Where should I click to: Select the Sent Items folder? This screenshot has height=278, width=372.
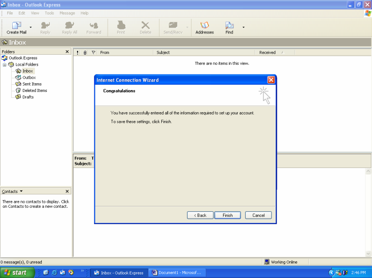click(28, 84)
